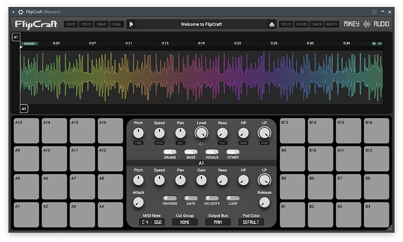Trigger pad A16
The image size is (403, 242).
[x=110, y=131]
